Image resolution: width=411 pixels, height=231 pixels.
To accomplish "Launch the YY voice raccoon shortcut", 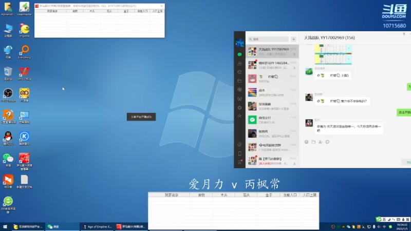I will [24, 95].
